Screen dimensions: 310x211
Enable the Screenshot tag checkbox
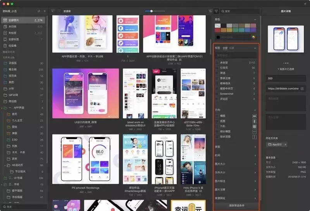[217, 94]
